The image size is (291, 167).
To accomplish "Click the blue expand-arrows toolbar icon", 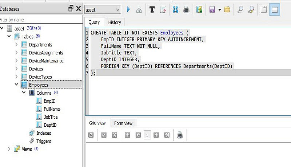I will (x=175, y=9).
